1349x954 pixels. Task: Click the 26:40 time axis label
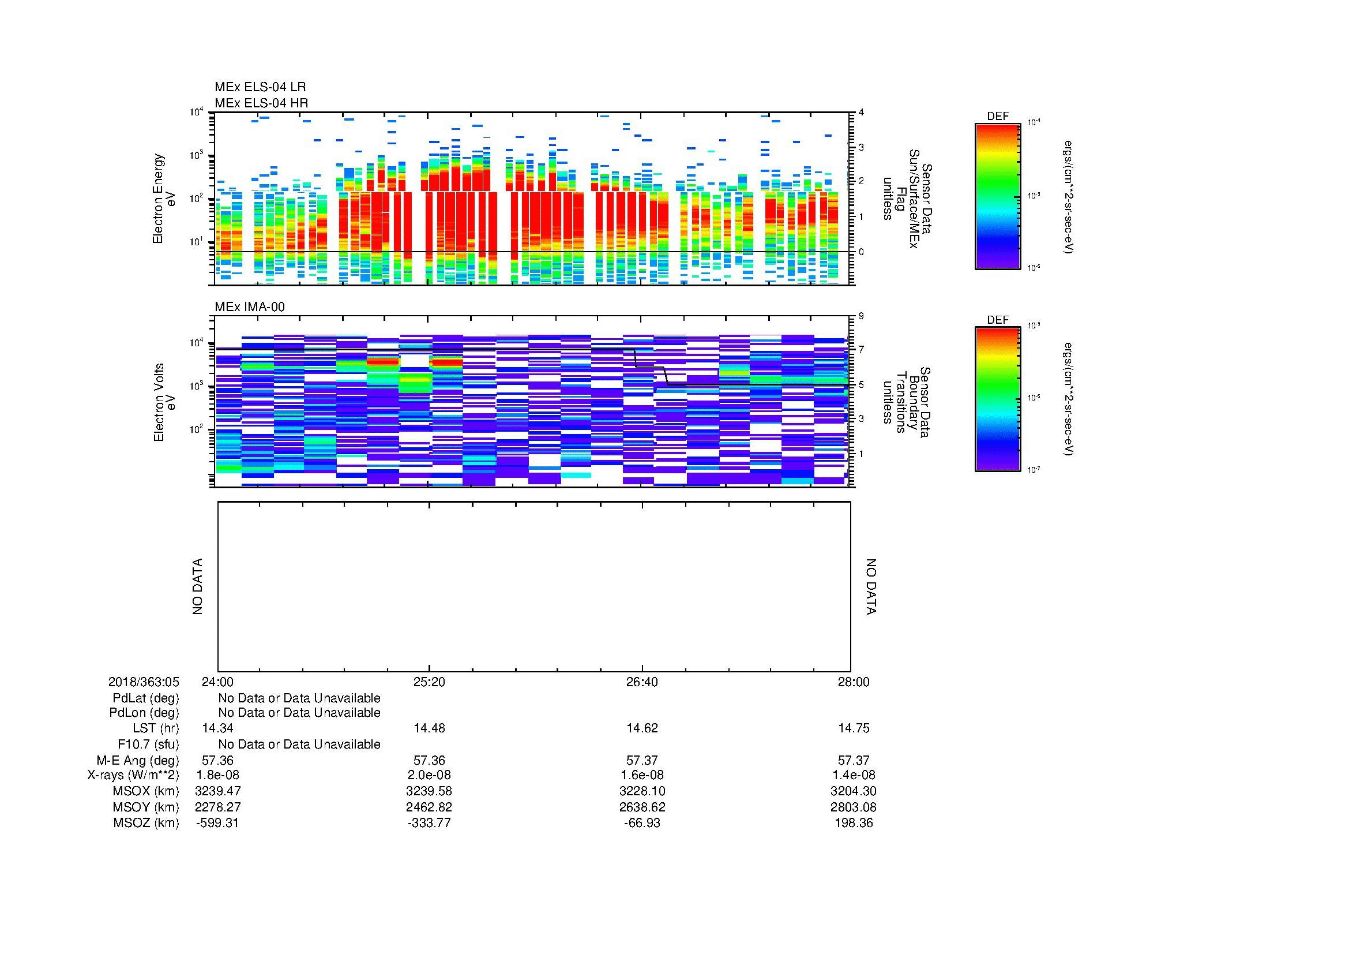(x=642, y=682)
